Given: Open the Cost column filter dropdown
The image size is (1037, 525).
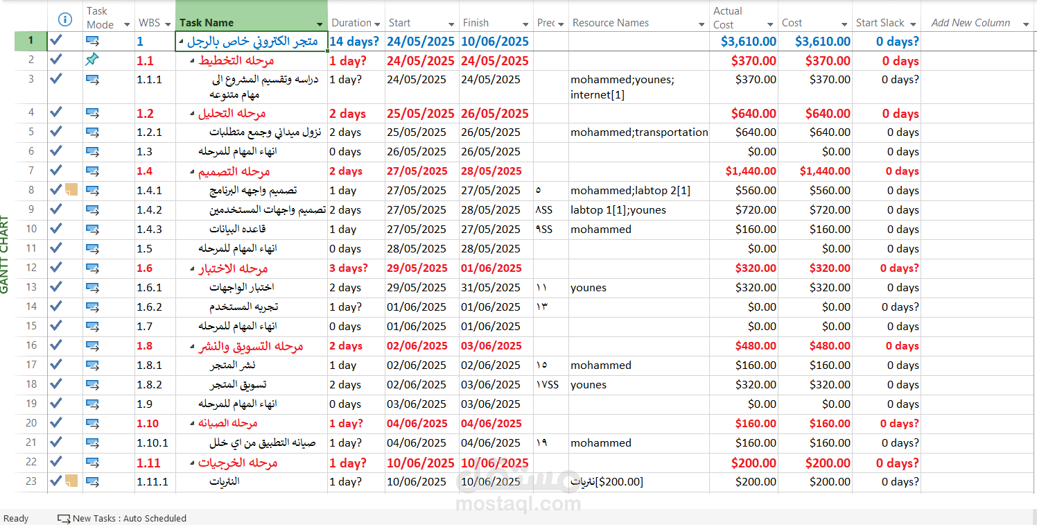Looking at the screenshot, I should [x=844, y=24].
